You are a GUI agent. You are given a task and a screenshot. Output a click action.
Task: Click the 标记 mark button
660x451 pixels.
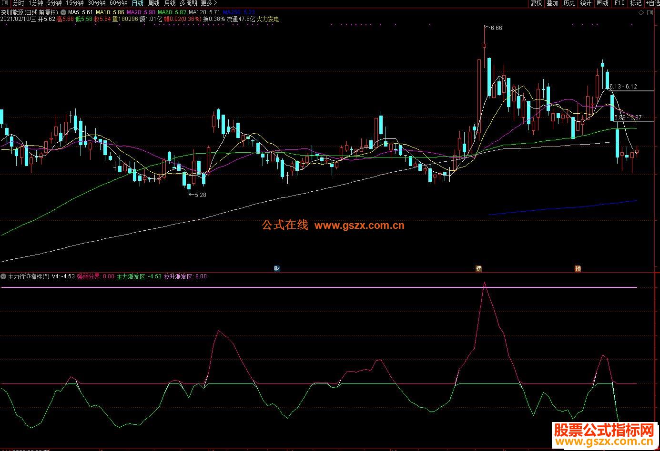click(x=636, y=3)
